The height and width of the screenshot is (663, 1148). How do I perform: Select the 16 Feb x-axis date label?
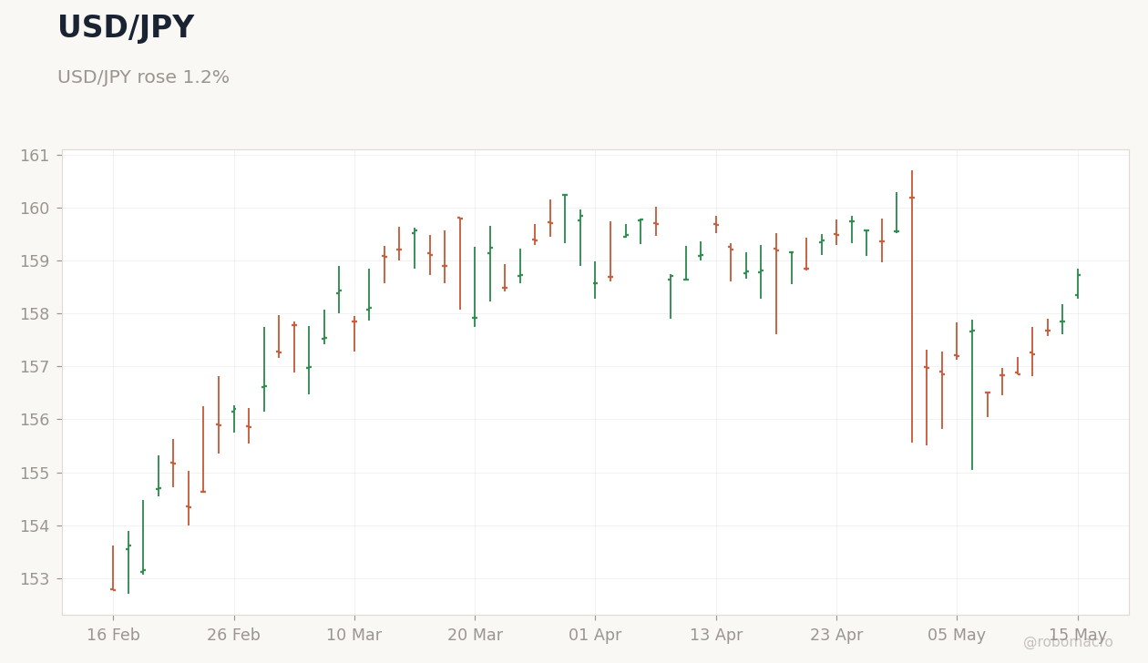113,636
